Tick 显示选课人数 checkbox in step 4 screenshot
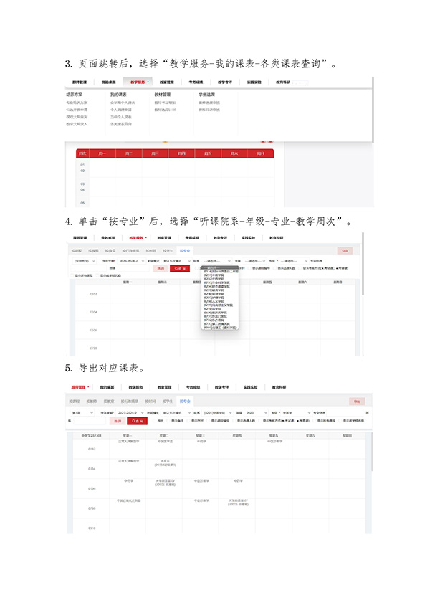Viewport: 430px width, 608px height. [x=275, y=268]
